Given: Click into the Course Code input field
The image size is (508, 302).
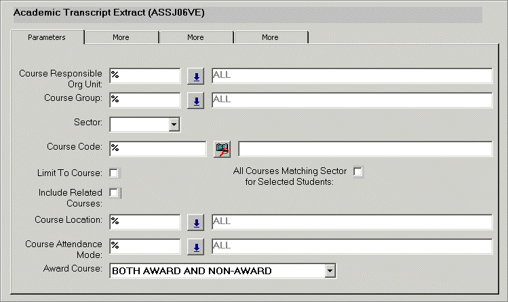Looking at the screenshot, I should click(157, 148).
